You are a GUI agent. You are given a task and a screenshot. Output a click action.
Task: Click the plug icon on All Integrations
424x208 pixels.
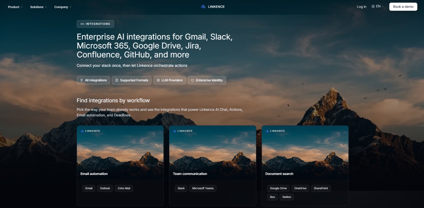[x=82, y=80]
